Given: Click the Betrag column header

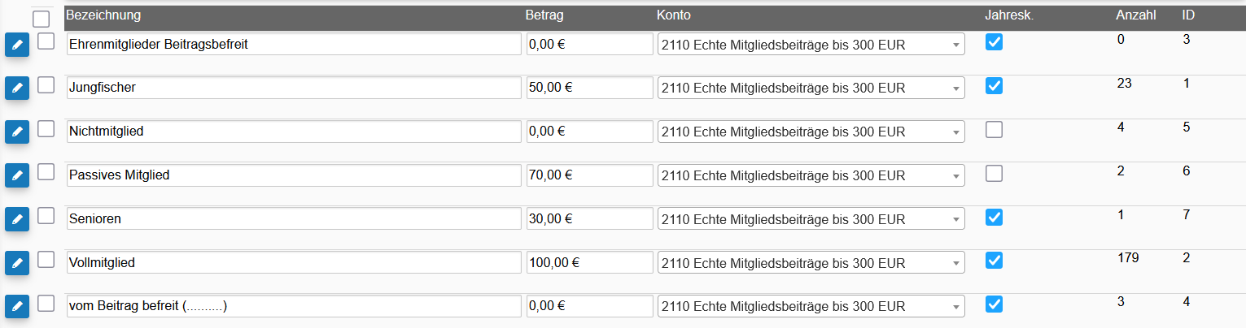Looking at the screenshot, I should click(x=544, y=15).
